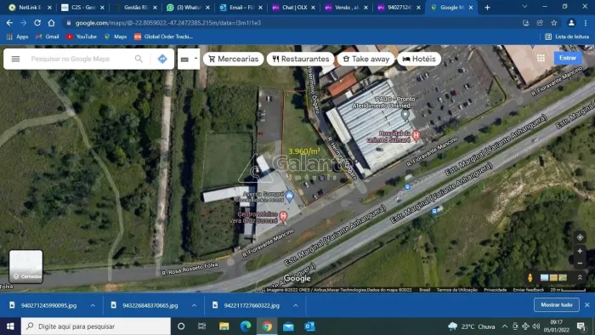Open a new Chrome tab
595x335 pixels.
tap(487, 7)
